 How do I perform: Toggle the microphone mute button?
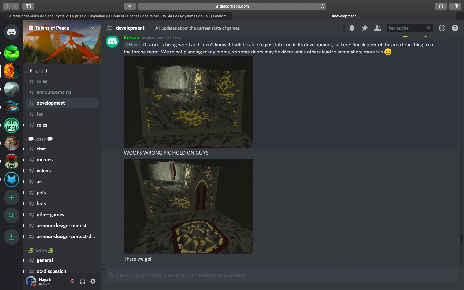72,281
